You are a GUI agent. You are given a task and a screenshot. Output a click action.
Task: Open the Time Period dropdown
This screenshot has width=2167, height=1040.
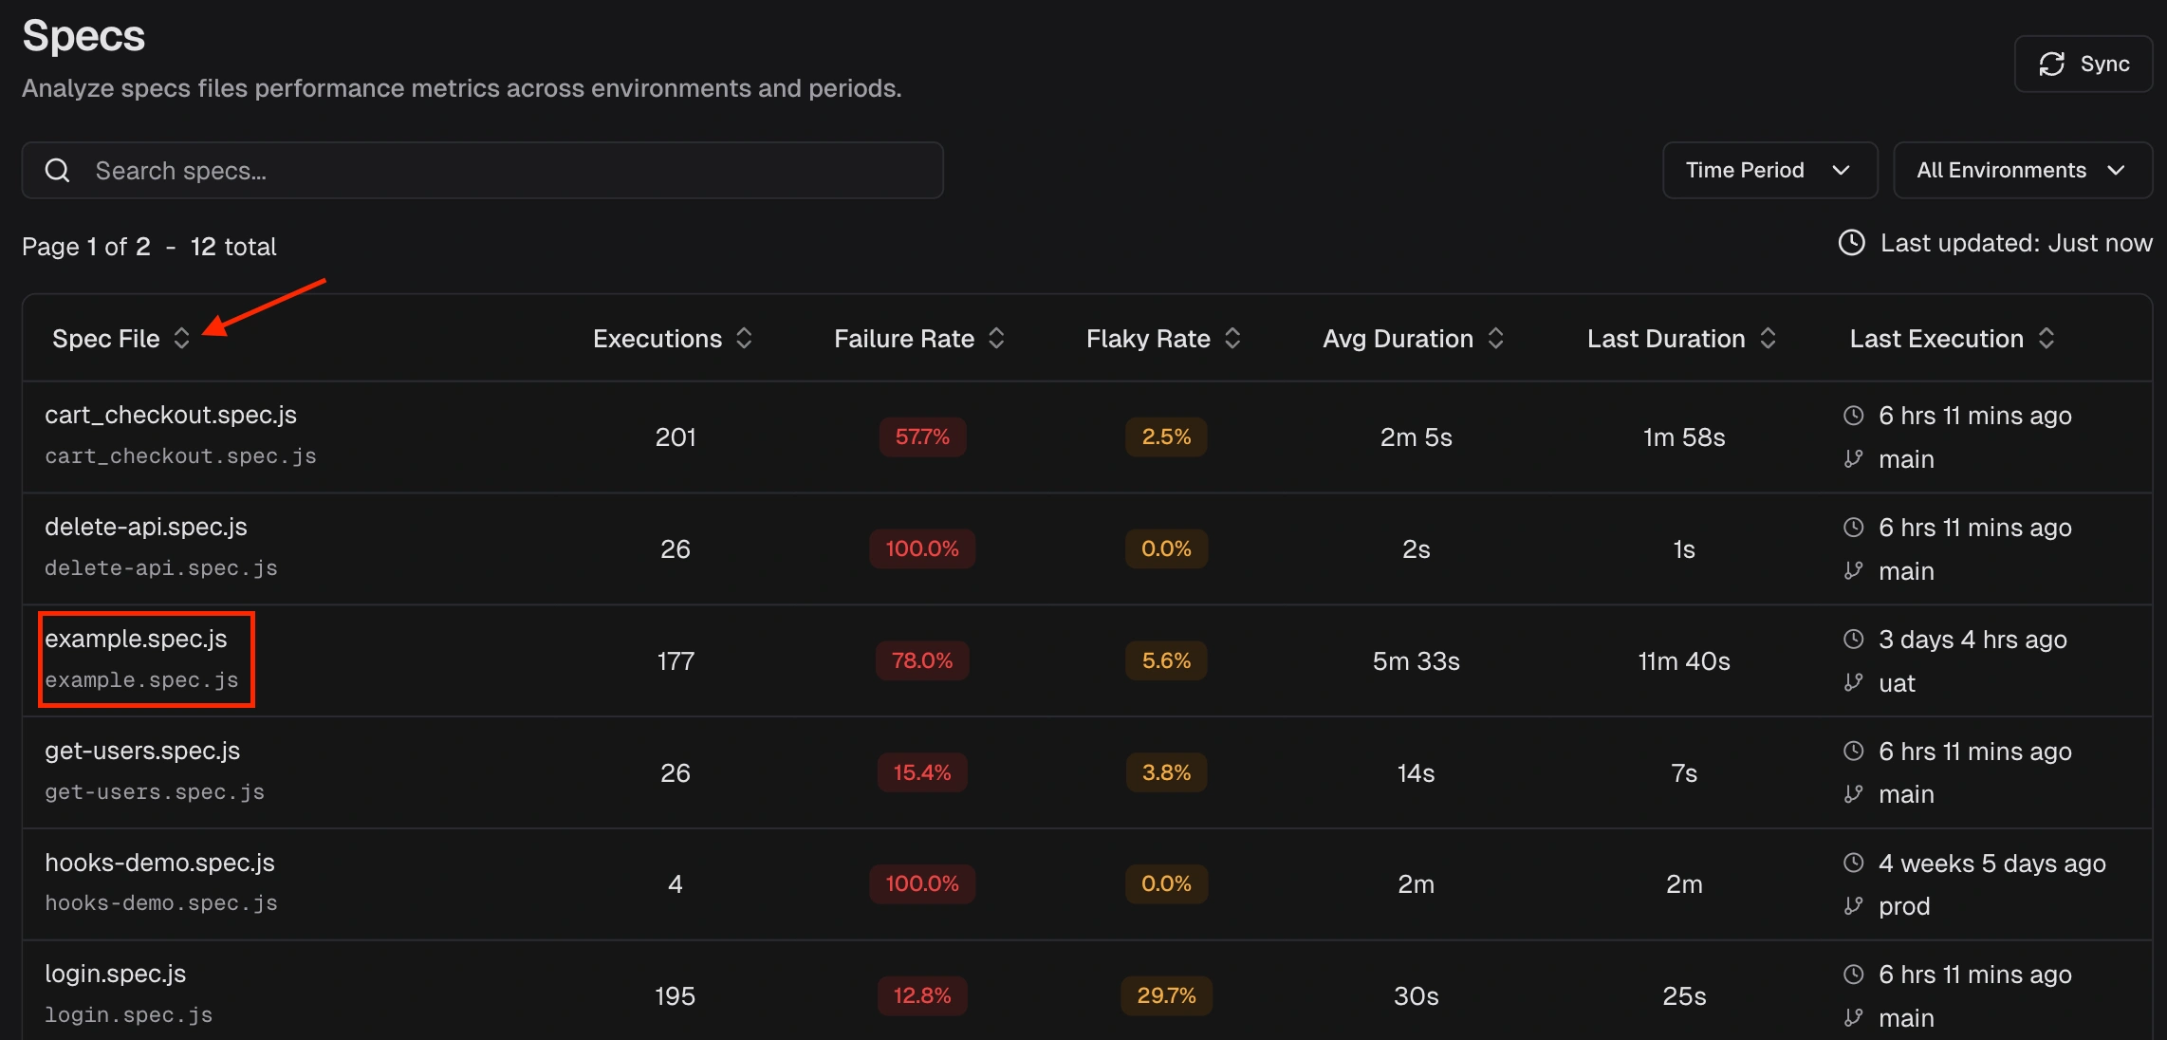(1769, 170)
